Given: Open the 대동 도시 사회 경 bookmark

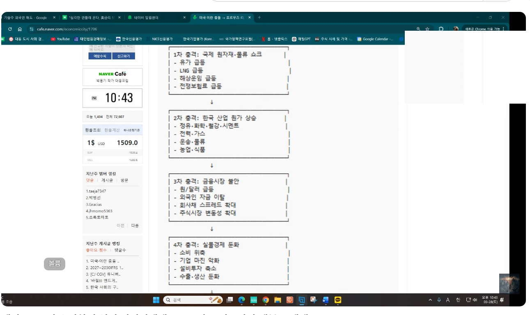Looking at the screenshot, I should coord(26,39).
